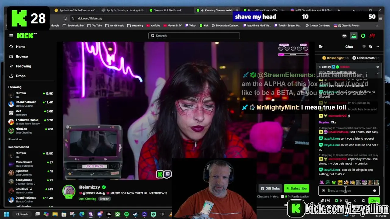This screenshot has height=219, width=390.
Task: Open NickLee channel in Following list
Action: [x=30, y=130]
